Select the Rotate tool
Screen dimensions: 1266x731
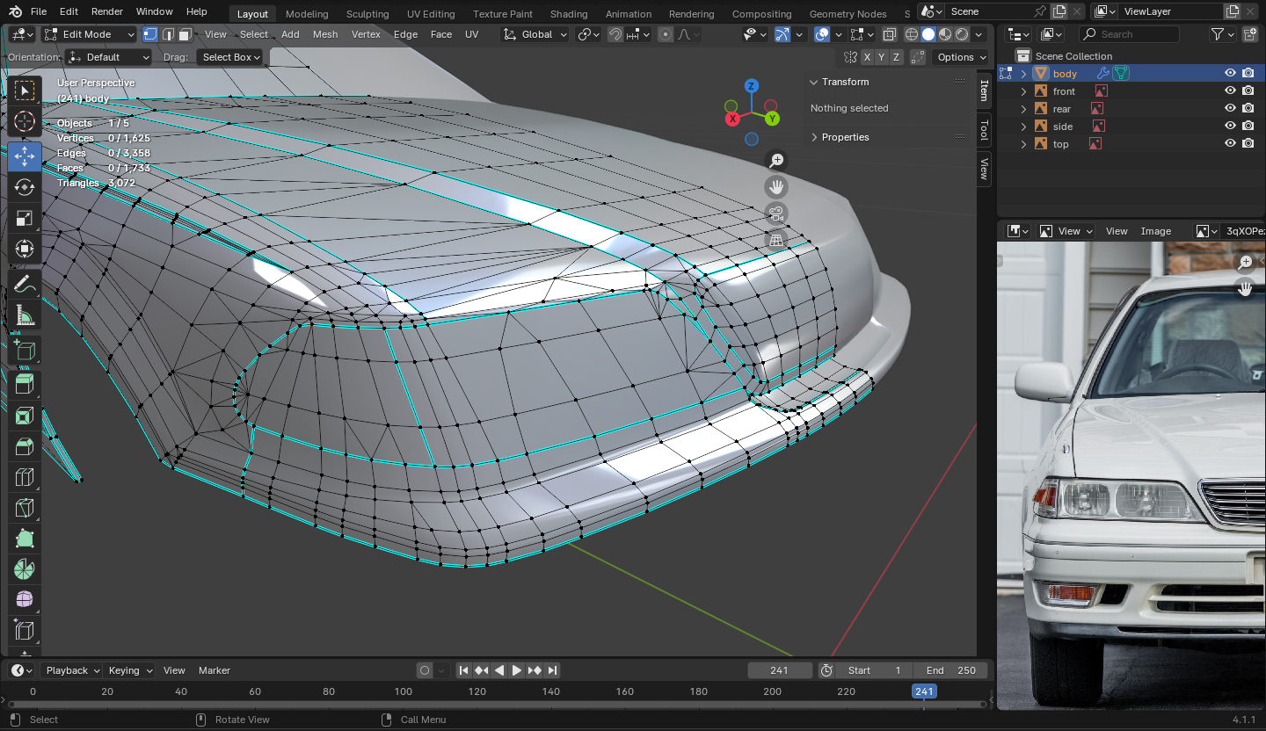coord(25,187)
